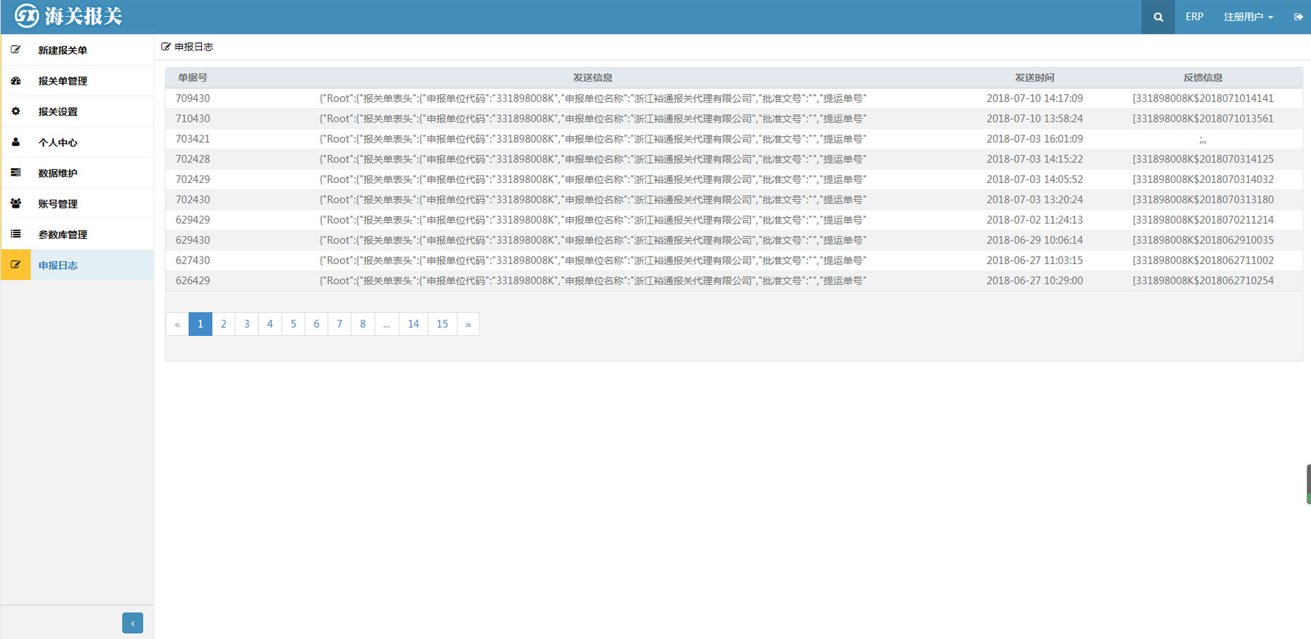Select document number 710430

pos(192,119)
